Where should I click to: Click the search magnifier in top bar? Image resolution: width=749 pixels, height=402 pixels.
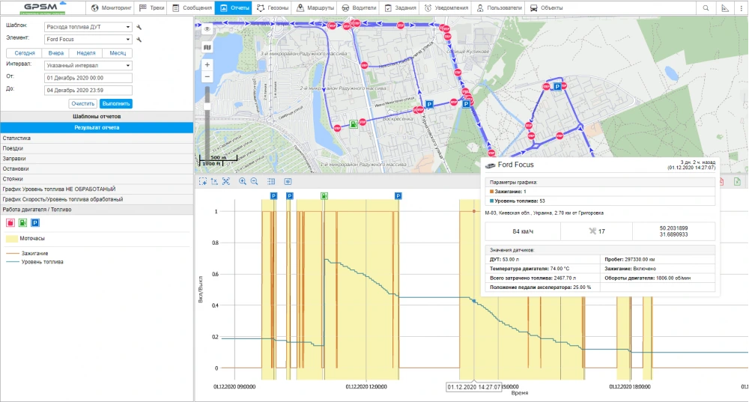click(x=706, y=8)
